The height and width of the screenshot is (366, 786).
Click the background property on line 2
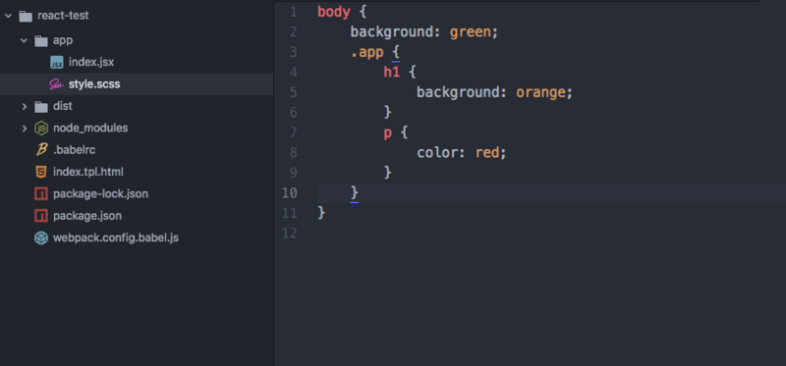391,32
